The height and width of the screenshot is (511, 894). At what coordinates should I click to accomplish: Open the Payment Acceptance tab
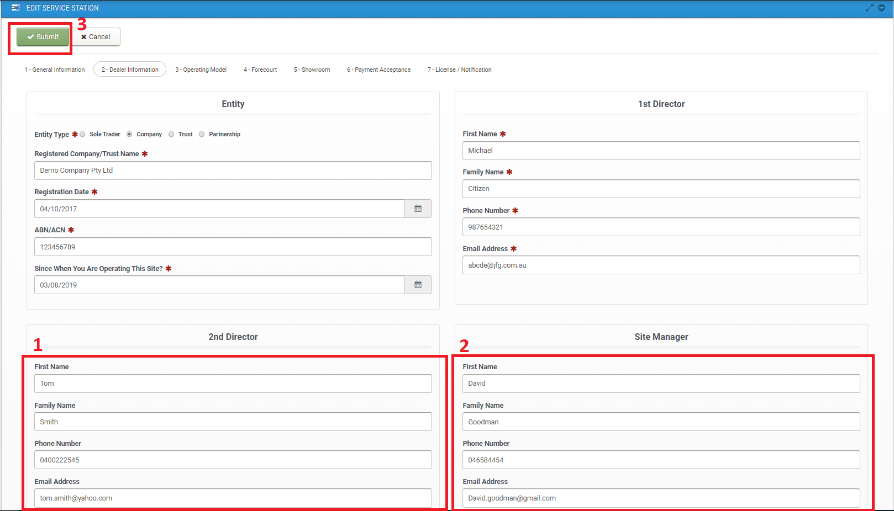click(378, 70)
